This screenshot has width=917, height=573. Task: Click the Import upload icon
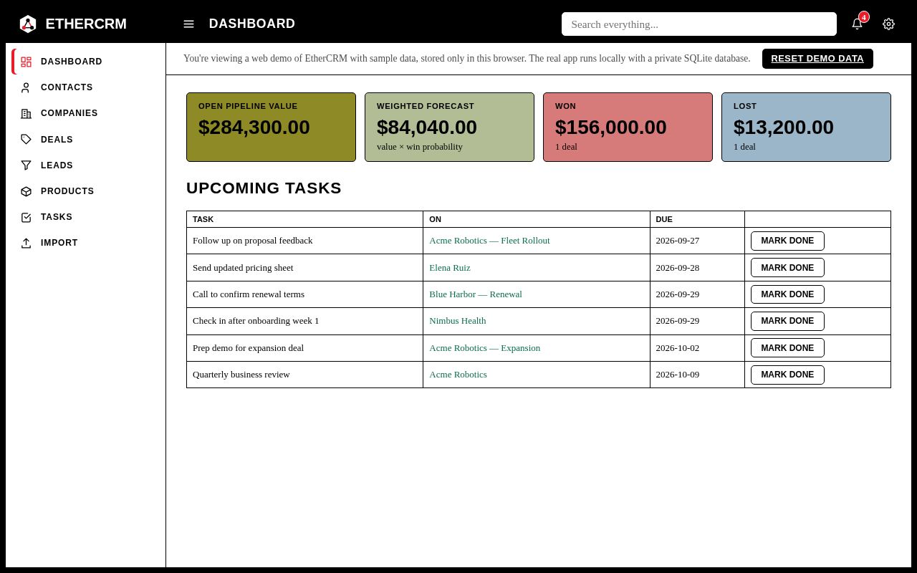coord(27,243)
